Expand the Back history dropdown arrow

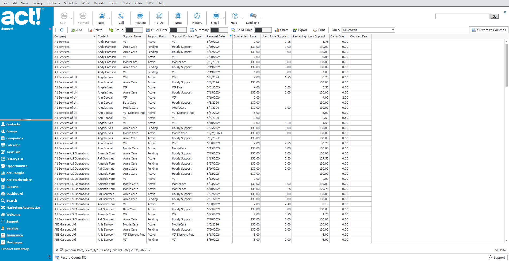[x=71, y=18]
